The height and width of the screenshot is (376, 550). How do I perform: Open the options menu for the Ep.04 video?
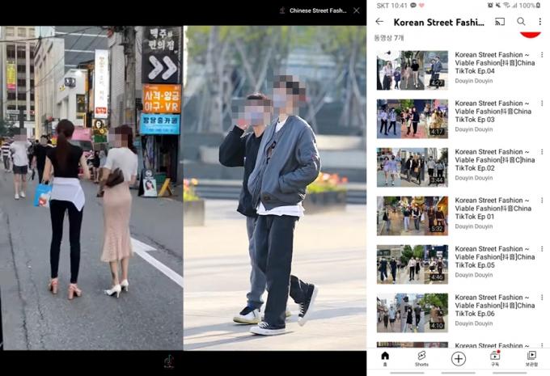[x=542, y=56]
